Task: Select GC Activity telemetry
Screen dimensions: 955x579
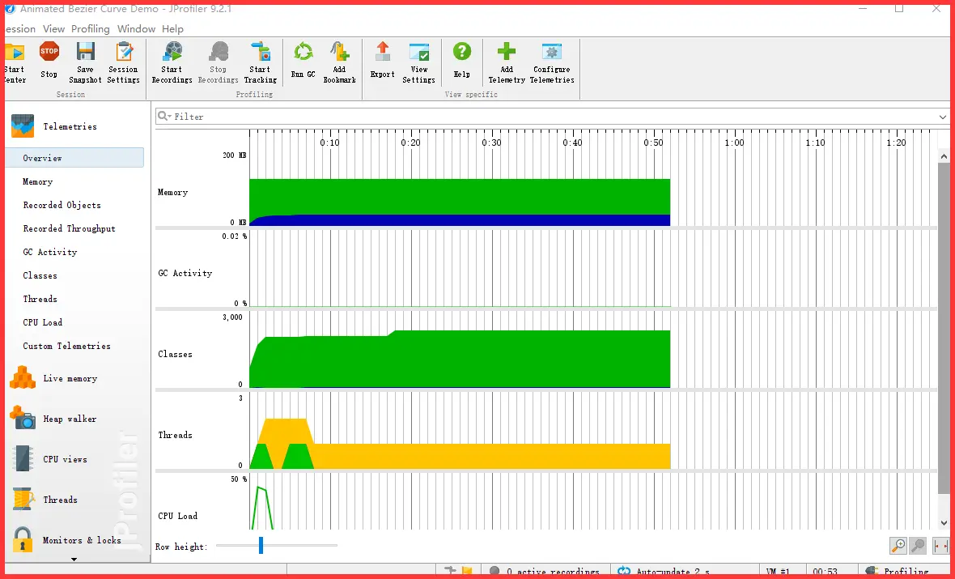Action: pyautogui.click(x=50, y=252)
